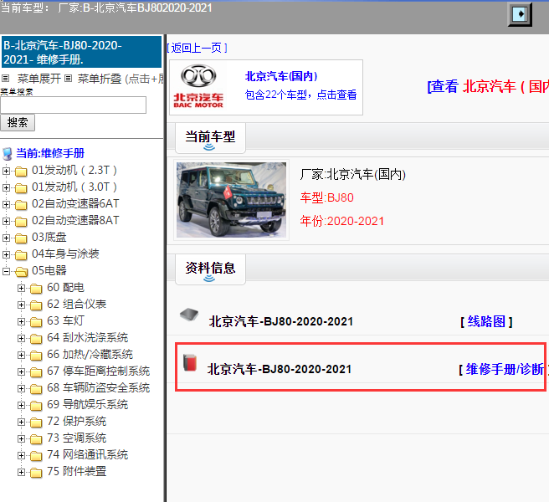Click the 菜单折叠 collapse-all icon

tap(69, 78)
